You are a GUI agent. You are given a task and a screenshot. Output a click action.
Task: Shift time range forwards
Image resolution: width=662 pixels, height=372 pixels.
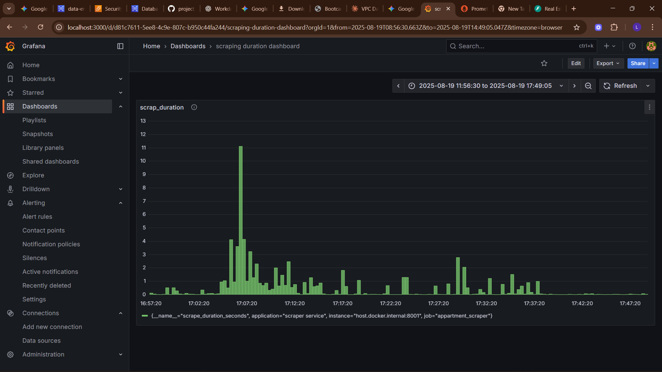(x=574, y=86)
